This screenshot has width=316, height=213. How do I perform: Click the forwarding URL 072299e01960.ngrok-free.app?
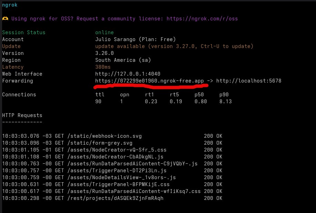point(149,81)
